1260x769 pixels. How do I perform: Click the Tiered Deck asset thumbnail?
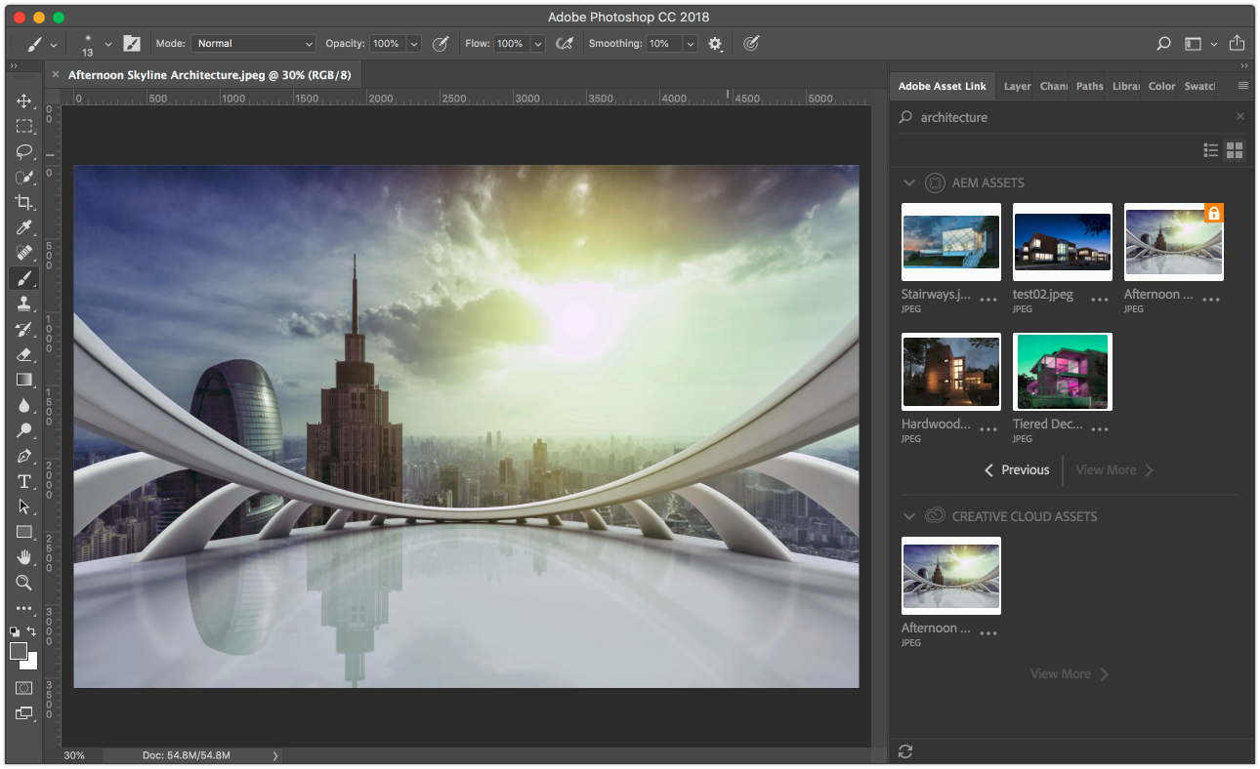coord(1062,372)
